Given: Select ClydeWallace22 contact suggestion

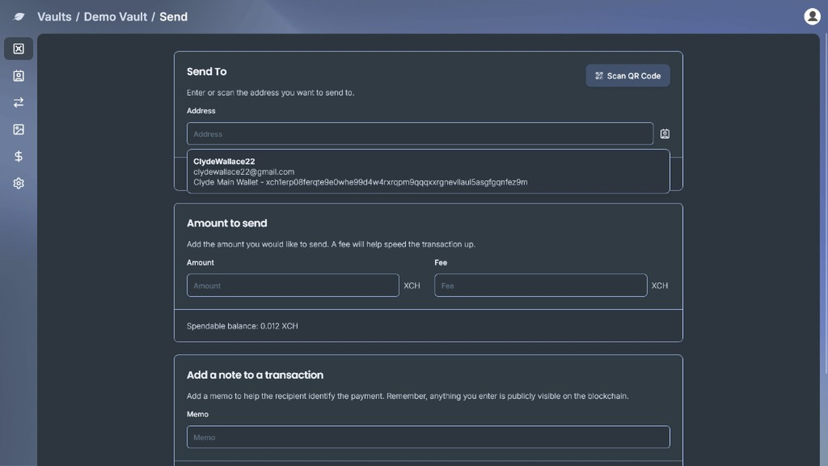Looking at the screenshot, I should click(x=428, y=171).
